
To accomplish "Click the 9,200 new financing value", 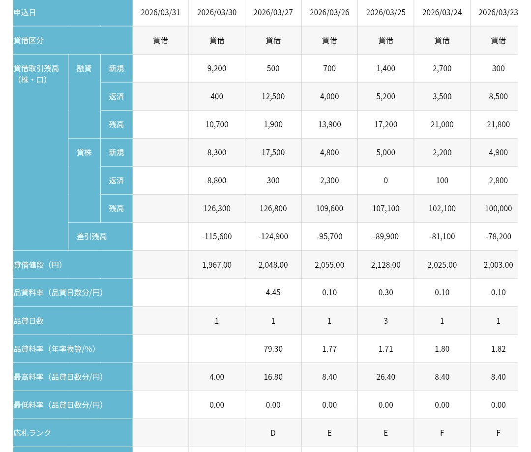I will 217,68.
